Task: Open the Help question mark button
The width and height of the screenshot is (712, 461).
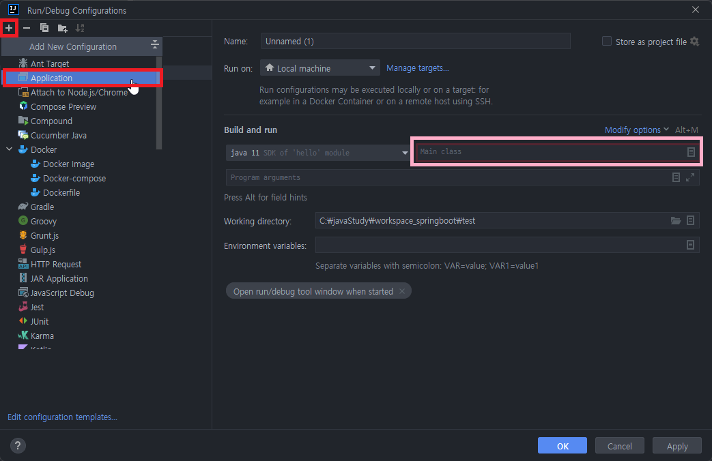Action: pyautogui.click(x=18, y=445)
